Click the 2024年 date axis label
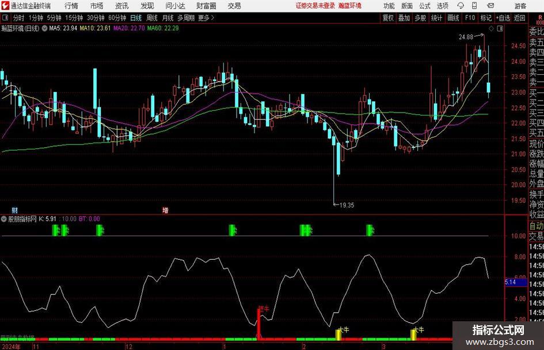The image size is (544, 350). tap(11, 347)
